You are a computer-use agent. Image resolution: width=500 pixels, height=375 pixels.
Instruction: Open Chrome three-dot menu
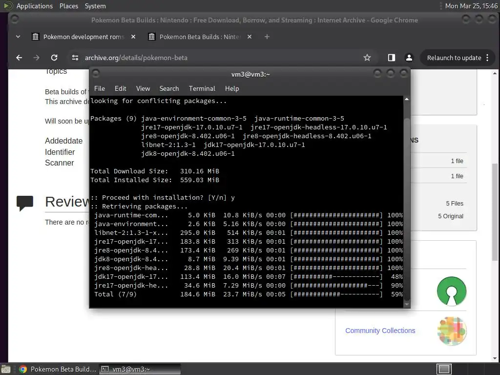pos(487,58)
